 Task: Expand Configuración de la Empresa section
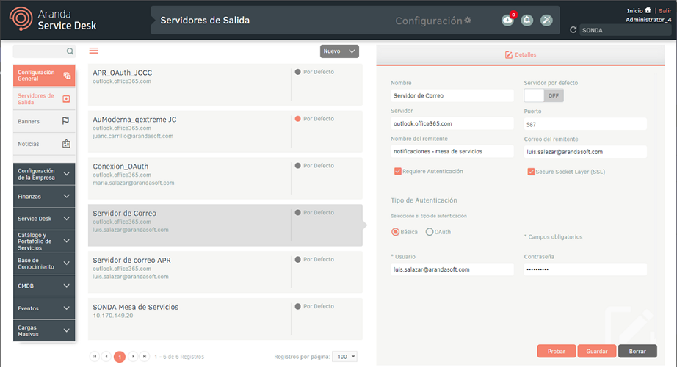point(44,174)
